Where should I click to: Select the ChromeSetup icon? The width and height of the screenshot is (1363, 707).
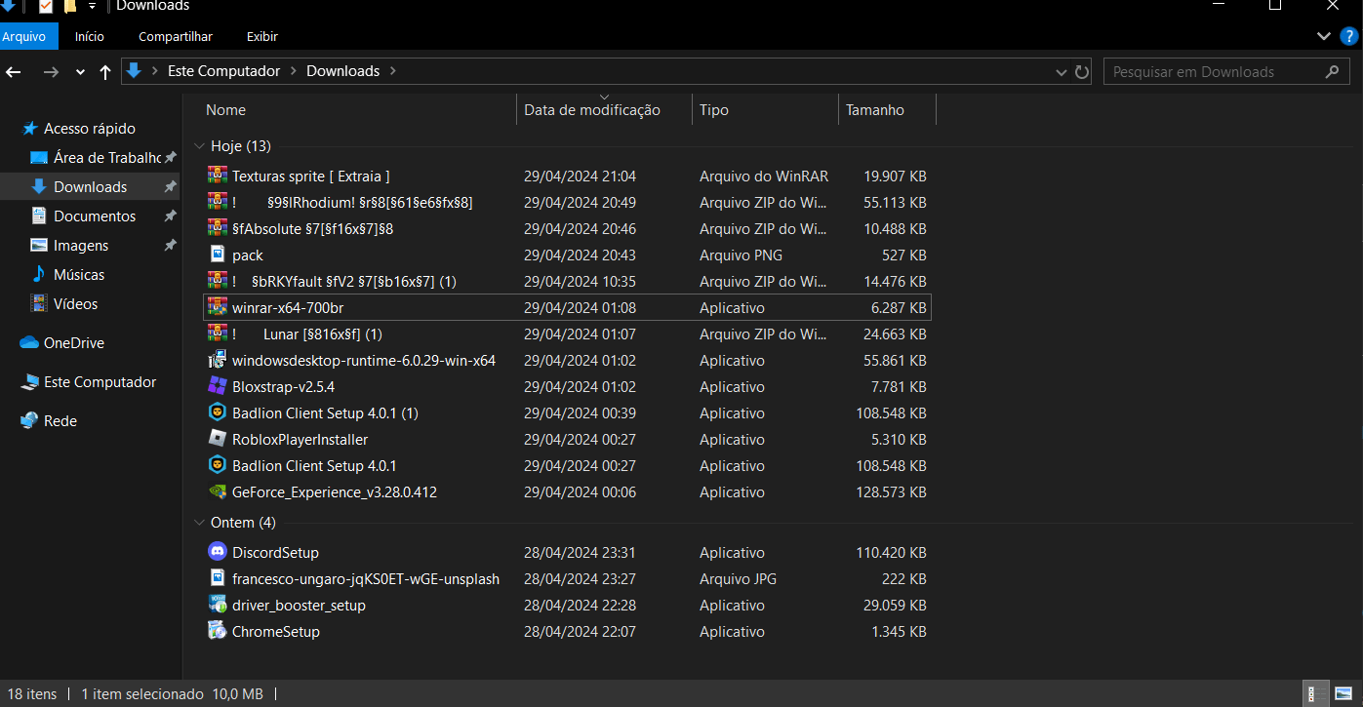click(x=218, y=632)
